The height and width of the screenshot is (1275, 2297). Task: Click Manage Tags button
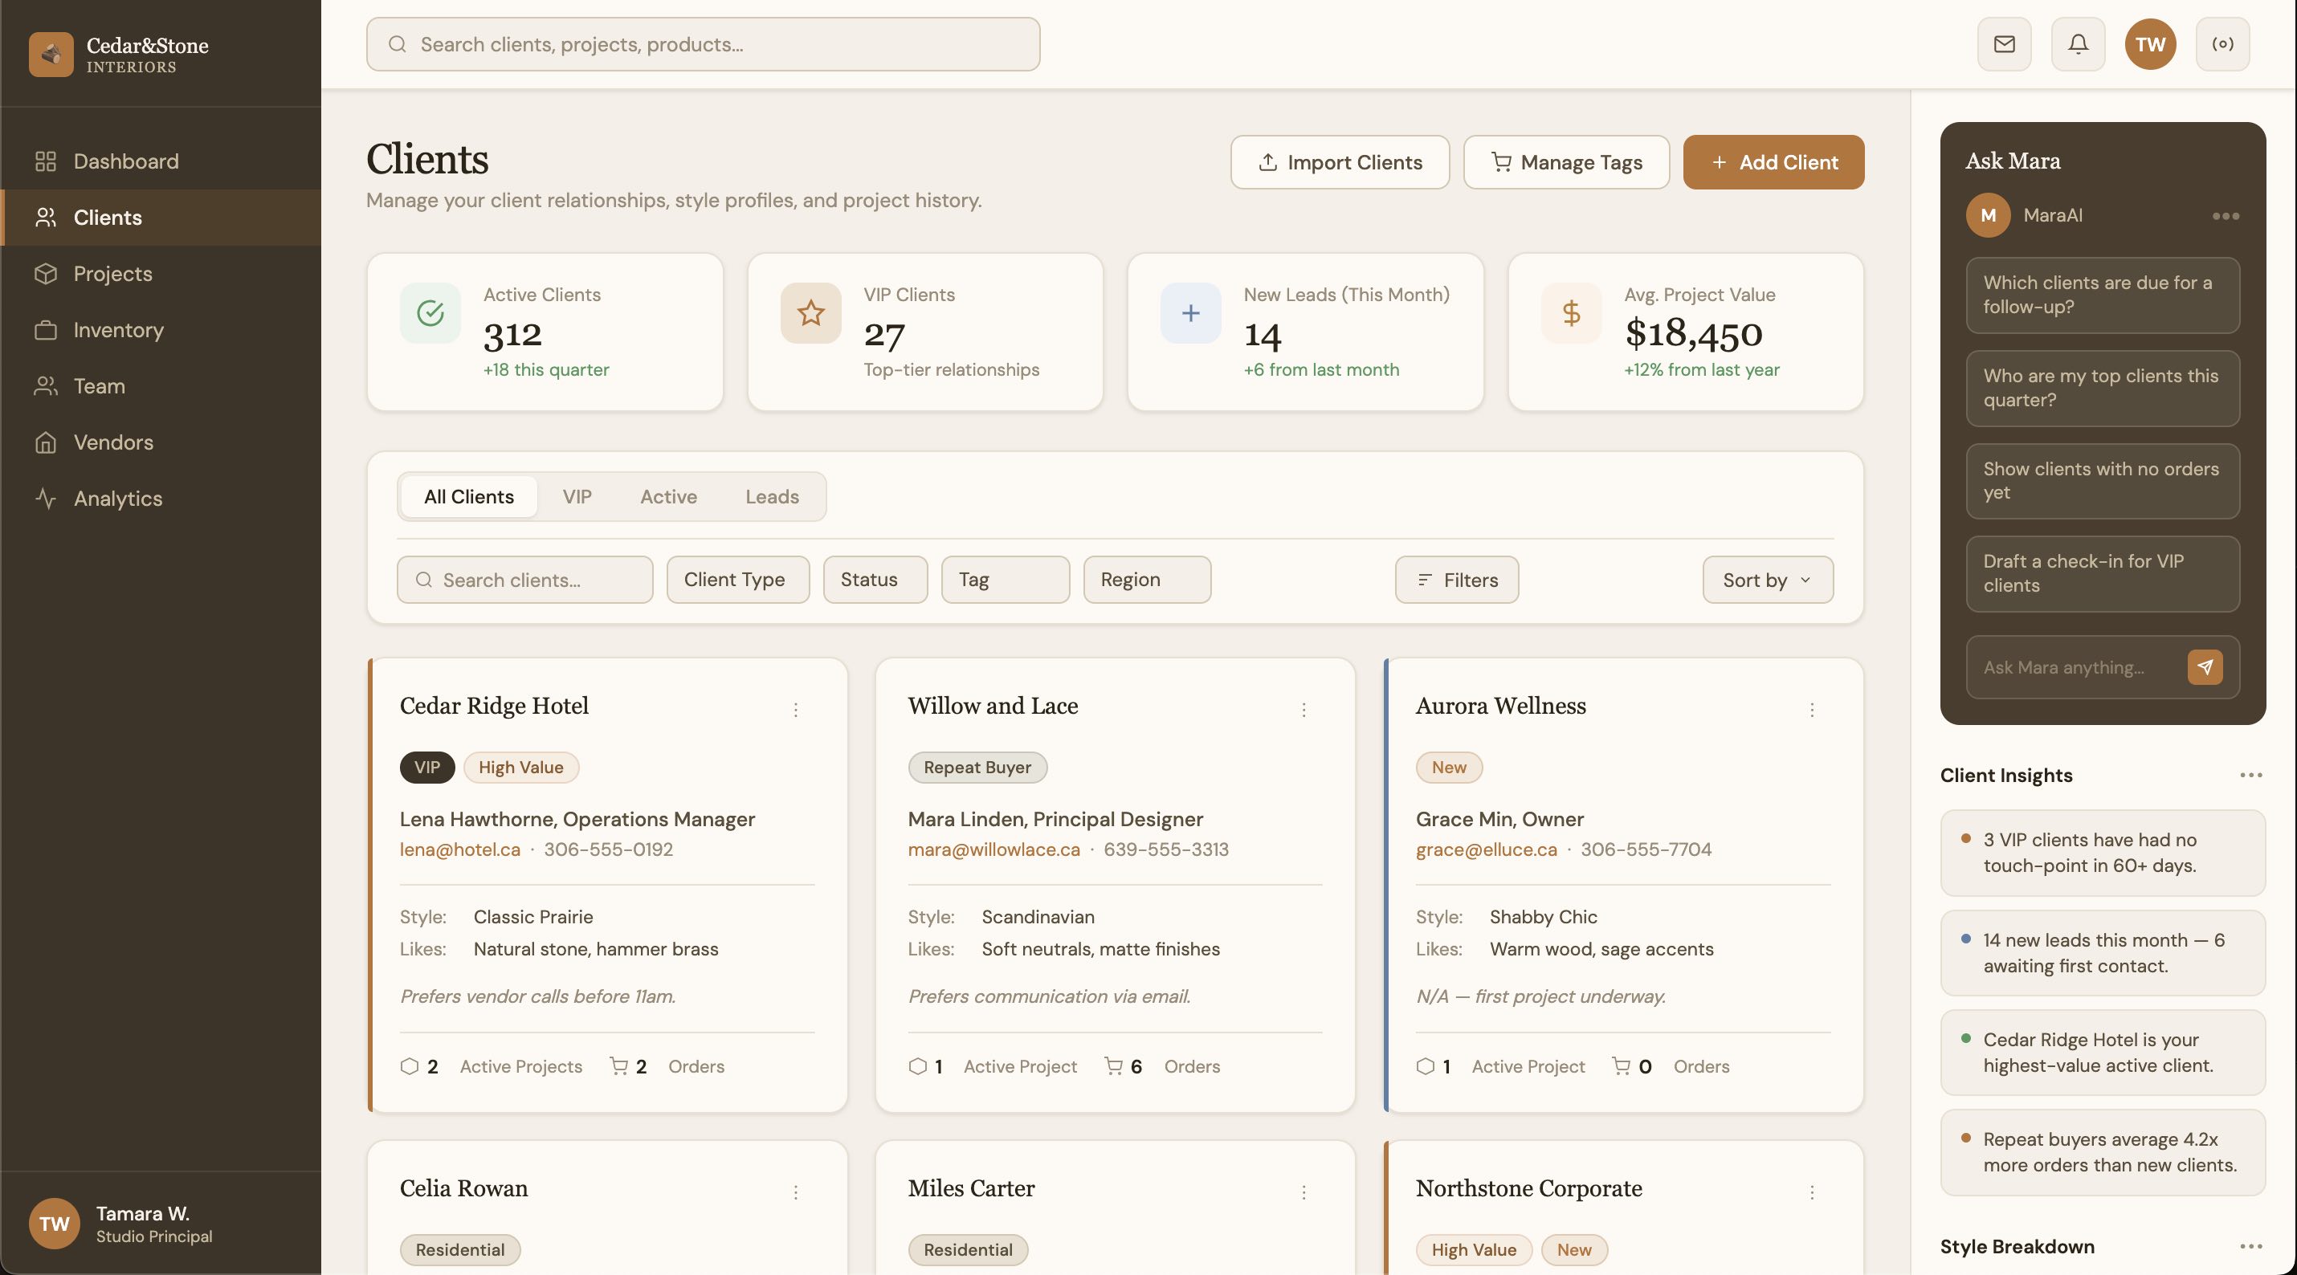[x=1566, y=162]
